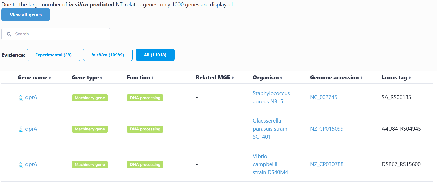Open Staphylococcus aureus N315 organism link
This screenshot has height=182, width=437.
[x=271, y=97]
